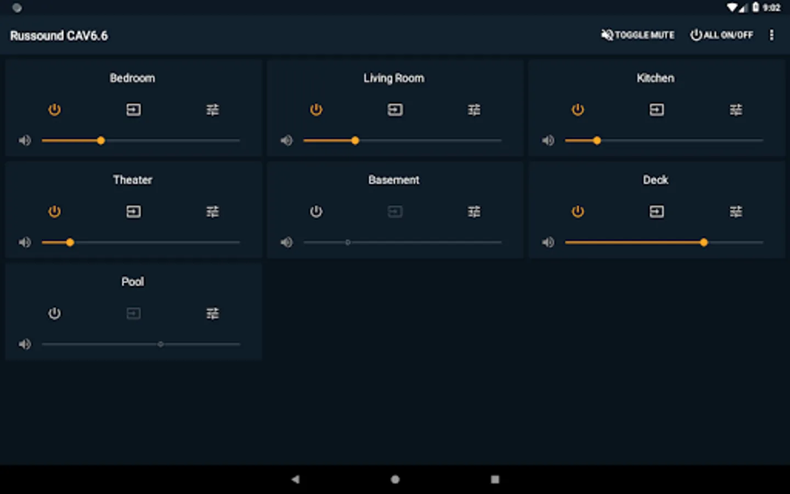790x494 pixels.
Task: Click the All On/Off button
Action: [x=721, y=35]
